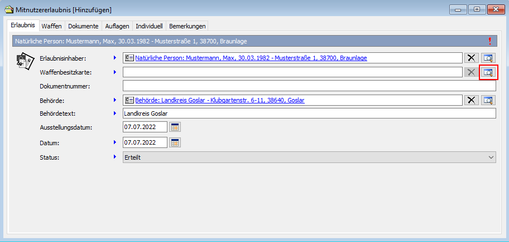Screen dimensions: 509x242
Task: Clear the Behörde field with X icon
Action: pos(472,100)
